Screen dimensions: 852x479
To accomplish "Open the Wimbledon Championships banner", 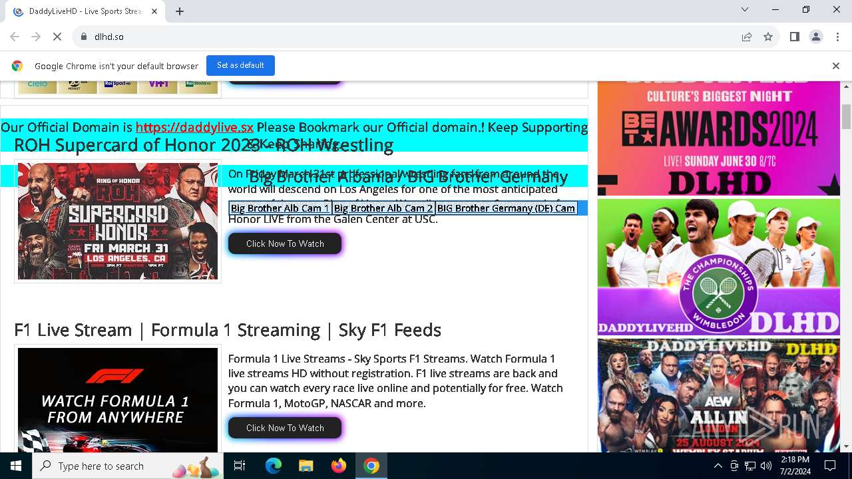I will (x=719, y=267).
